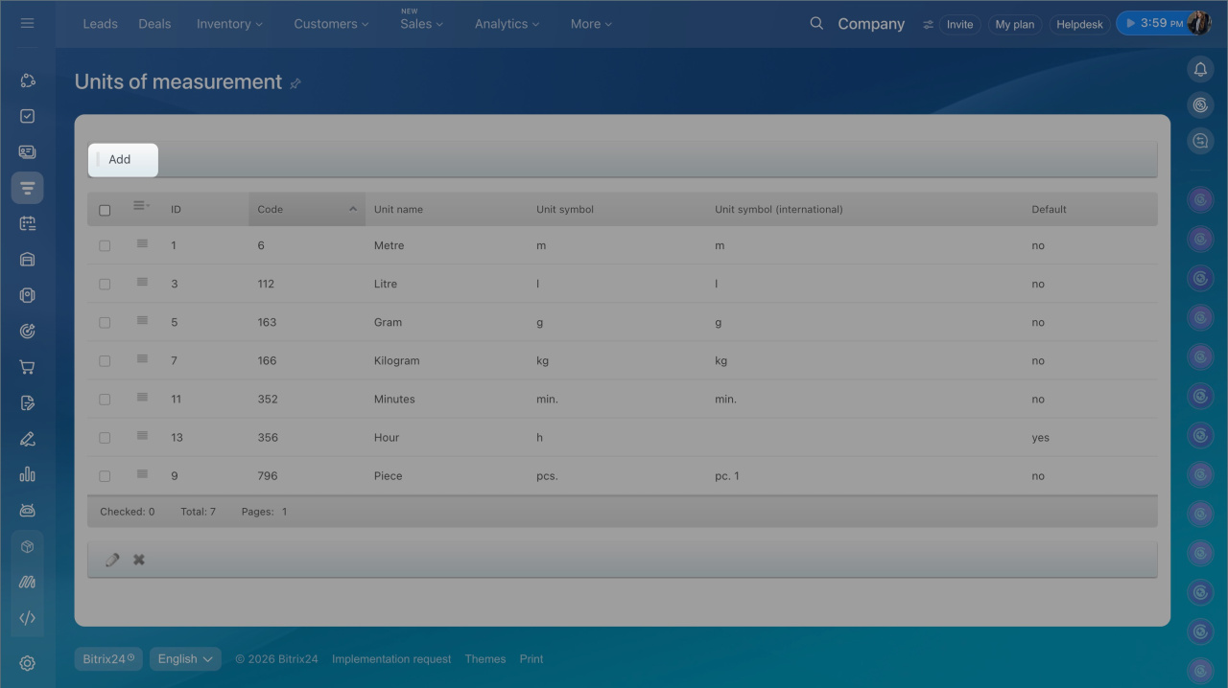Check the select-all checkbox in header
Viewport: 1228px width, 688px height.
click(x=105, y=210)
